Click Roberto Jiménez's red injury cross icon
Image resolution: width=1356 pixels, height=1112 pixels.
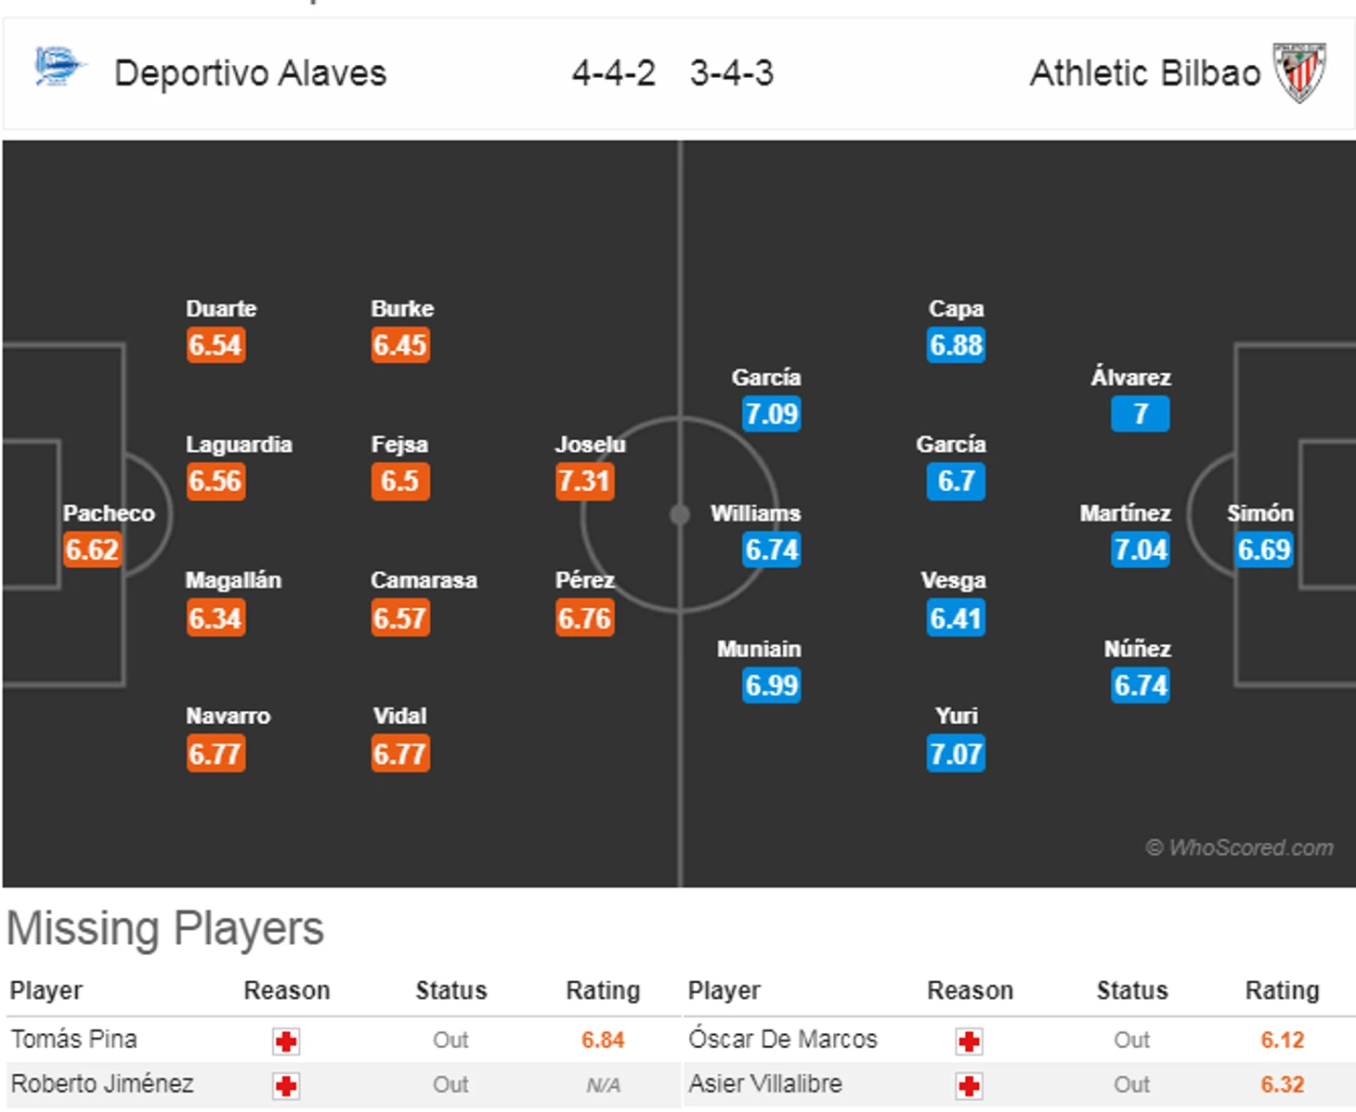(x=286, y=1085)
